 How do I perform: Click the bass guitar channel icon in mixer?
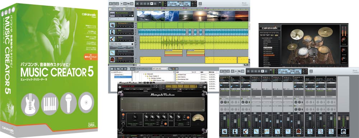(235, 132)
